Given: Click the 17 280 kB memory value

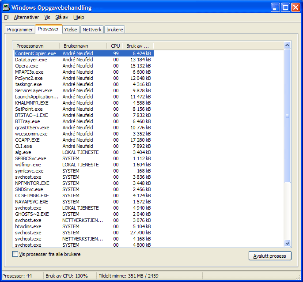Looking at the screenshot, I should (140, 140).
